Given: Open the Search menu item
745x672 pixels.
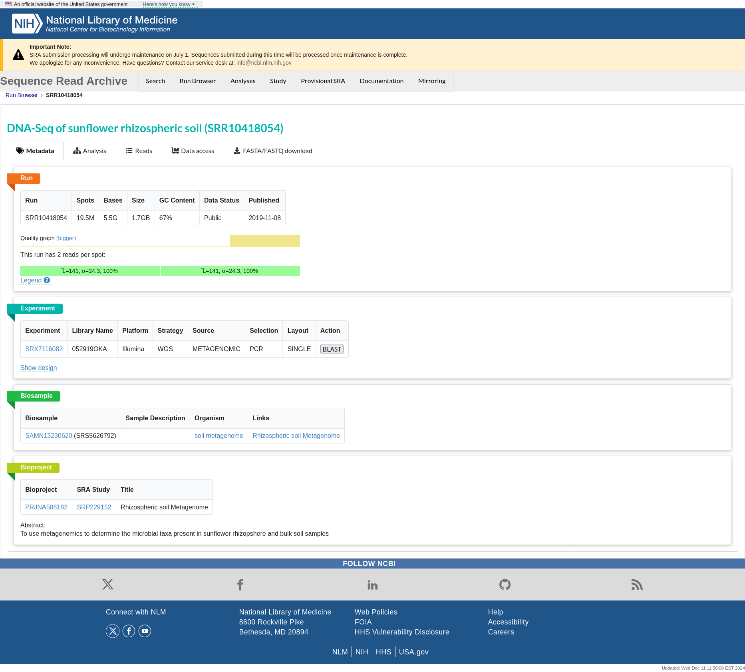Looking at the screenshot, I should pyautogui.click(x=155, y=81).
